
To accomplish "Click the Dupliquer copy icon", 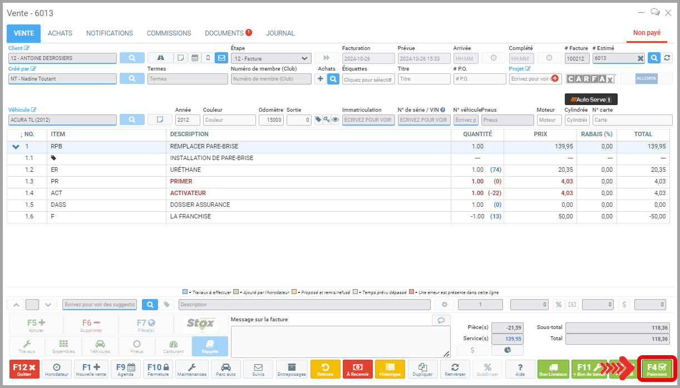I will (x=422, y=369).
